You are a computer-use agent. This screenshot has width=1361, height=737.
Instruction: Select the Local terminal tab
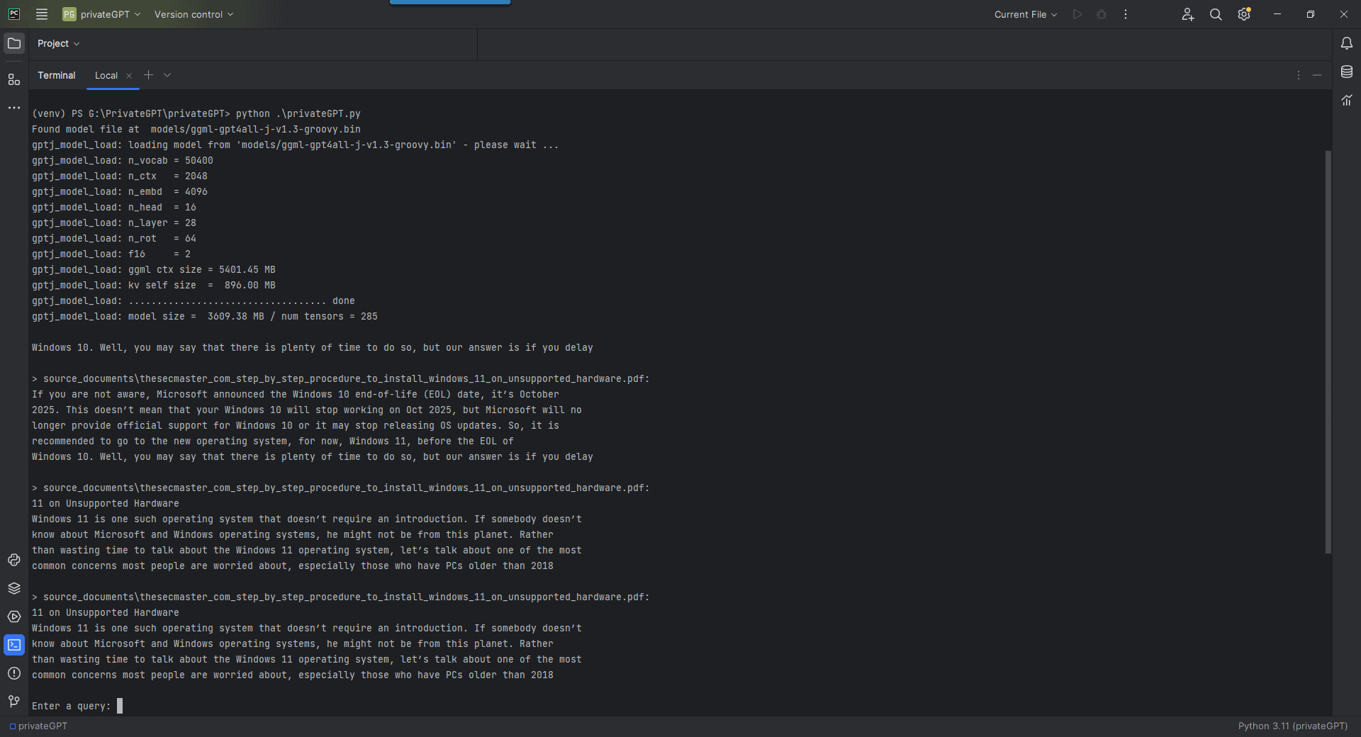pos(106,75)
